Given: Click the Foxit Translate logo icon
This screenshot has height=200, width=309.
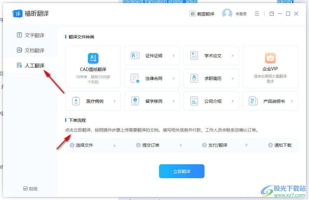Looking at the screenshot, I should point(17,14).
